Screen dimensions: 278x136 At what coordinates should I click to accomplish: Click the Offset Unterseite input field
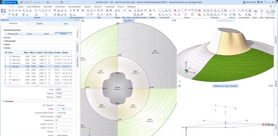[x=63, y=116]
